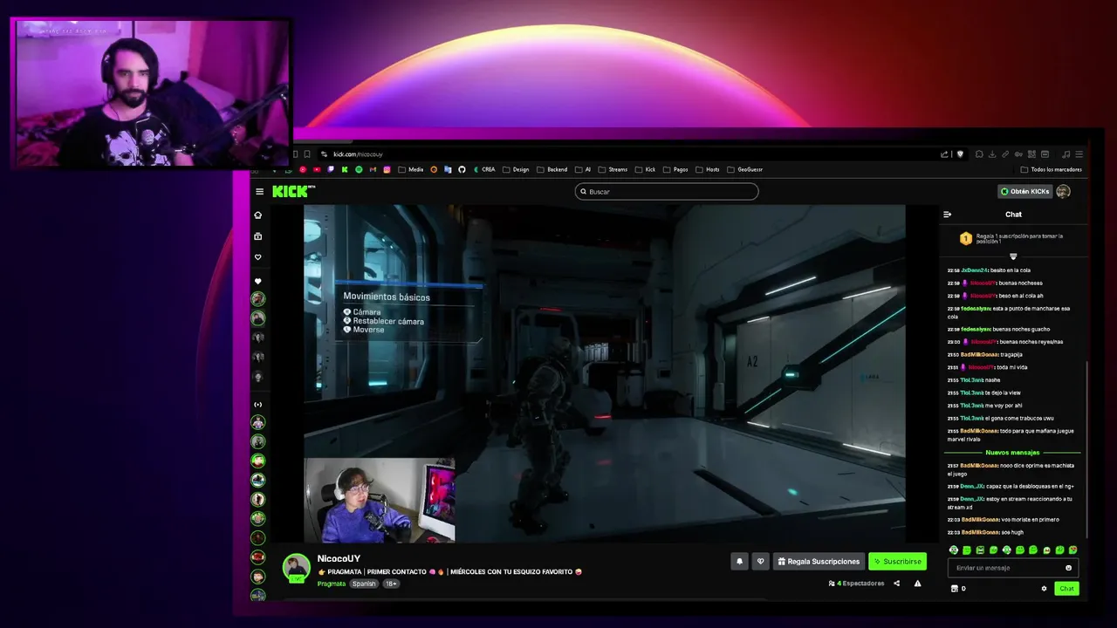The width and height of the screenshot is (1117, 628).
Task: Open the Todos los marcadores folder
Action: pos(1051,169)
